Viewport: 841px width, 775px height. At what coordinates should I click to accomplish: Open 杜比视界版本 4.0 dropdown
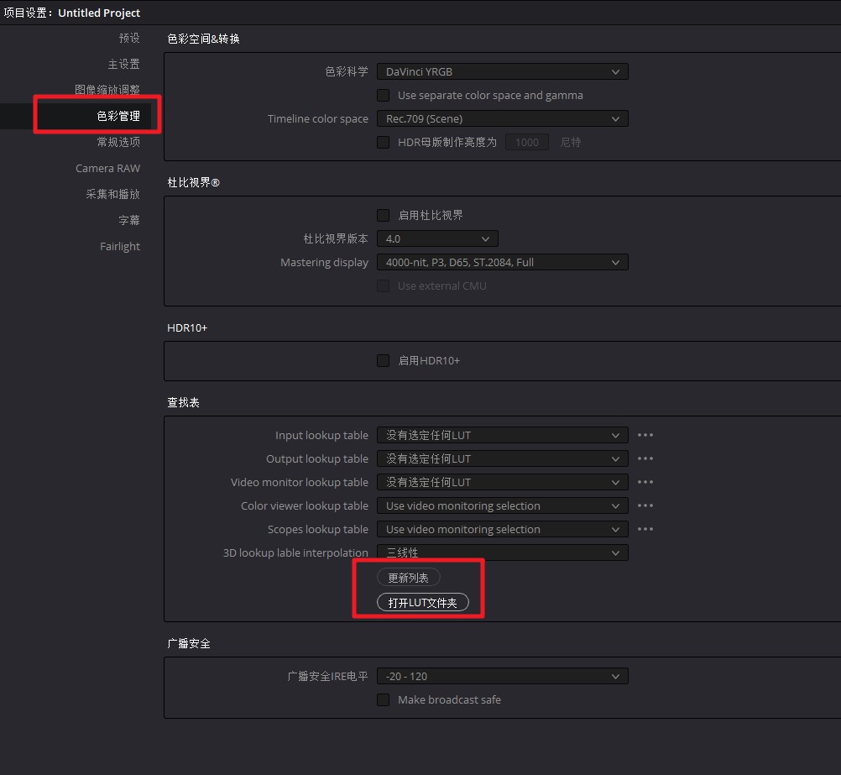tap(437, 238)
